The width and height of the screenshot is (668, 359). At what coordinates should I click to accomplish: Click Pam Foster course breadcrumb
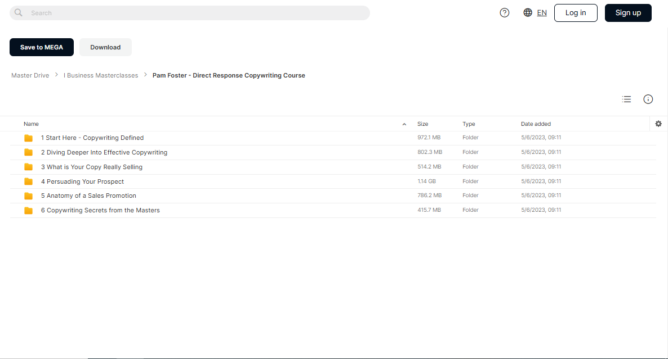(229, 75)
